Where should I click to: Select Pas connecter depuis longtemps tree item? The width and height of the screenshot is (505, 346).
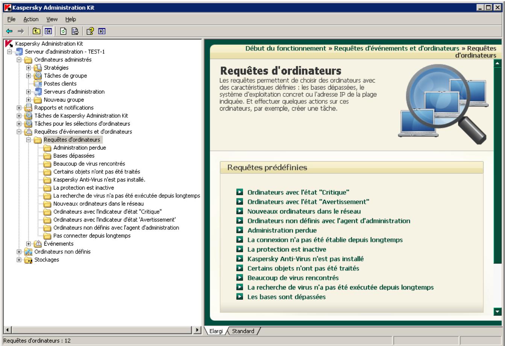pos(92,236)
